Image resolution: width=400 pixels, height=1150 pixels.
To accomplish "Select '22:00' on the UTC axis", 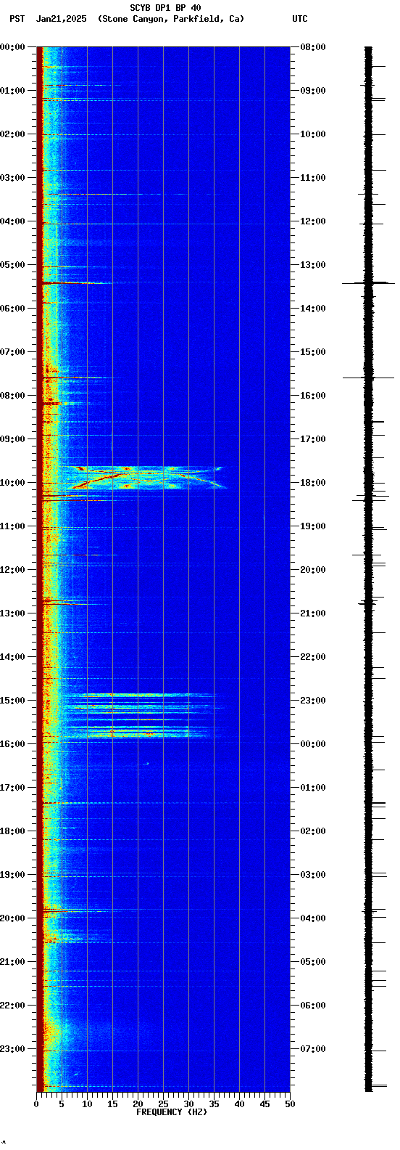I will 313,657.
